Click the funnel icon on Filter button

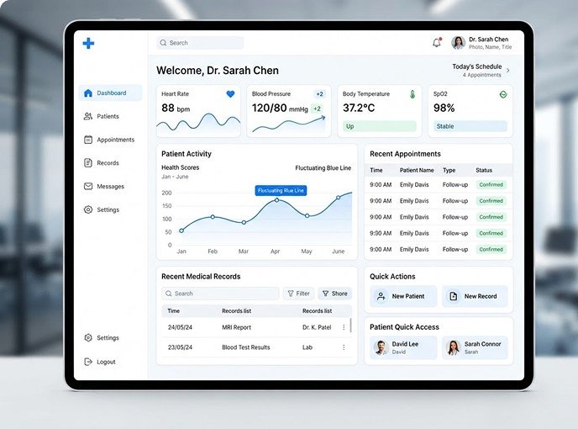291,294
